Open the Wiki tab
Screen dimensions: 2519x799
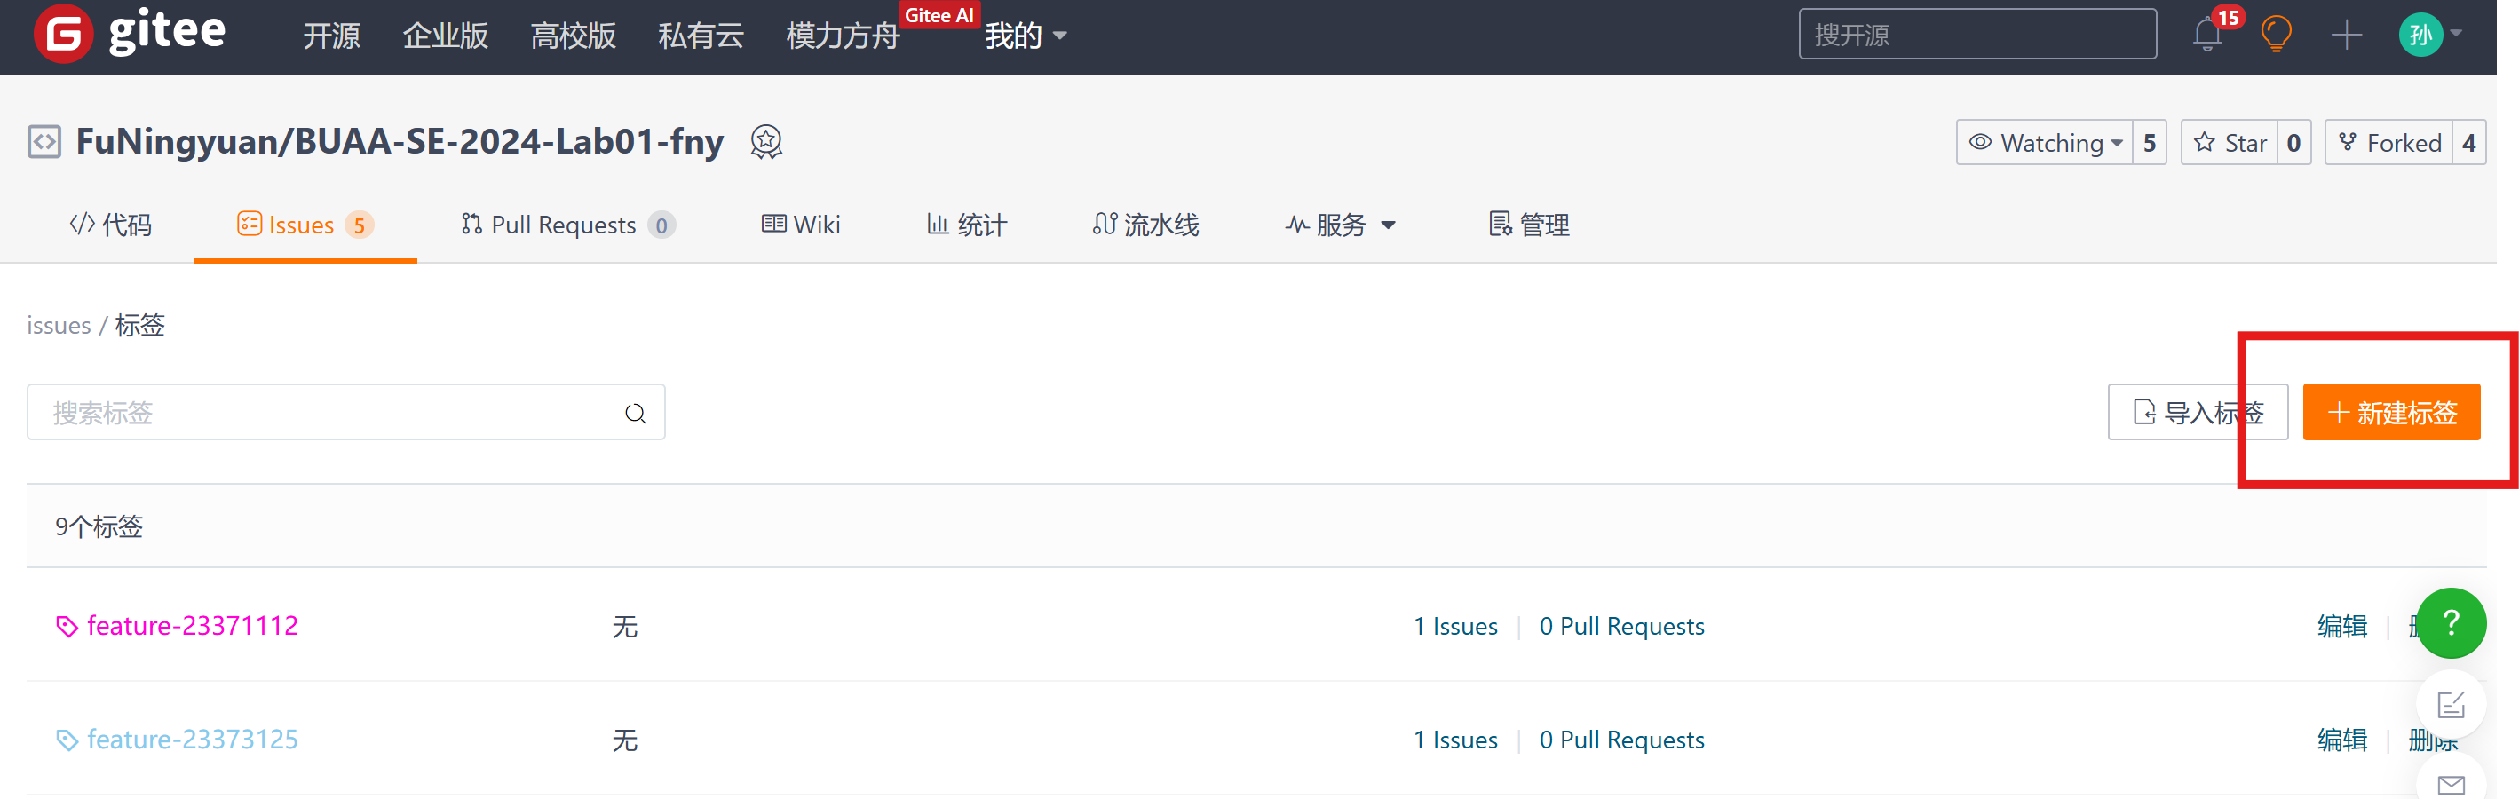click(801, 225)
